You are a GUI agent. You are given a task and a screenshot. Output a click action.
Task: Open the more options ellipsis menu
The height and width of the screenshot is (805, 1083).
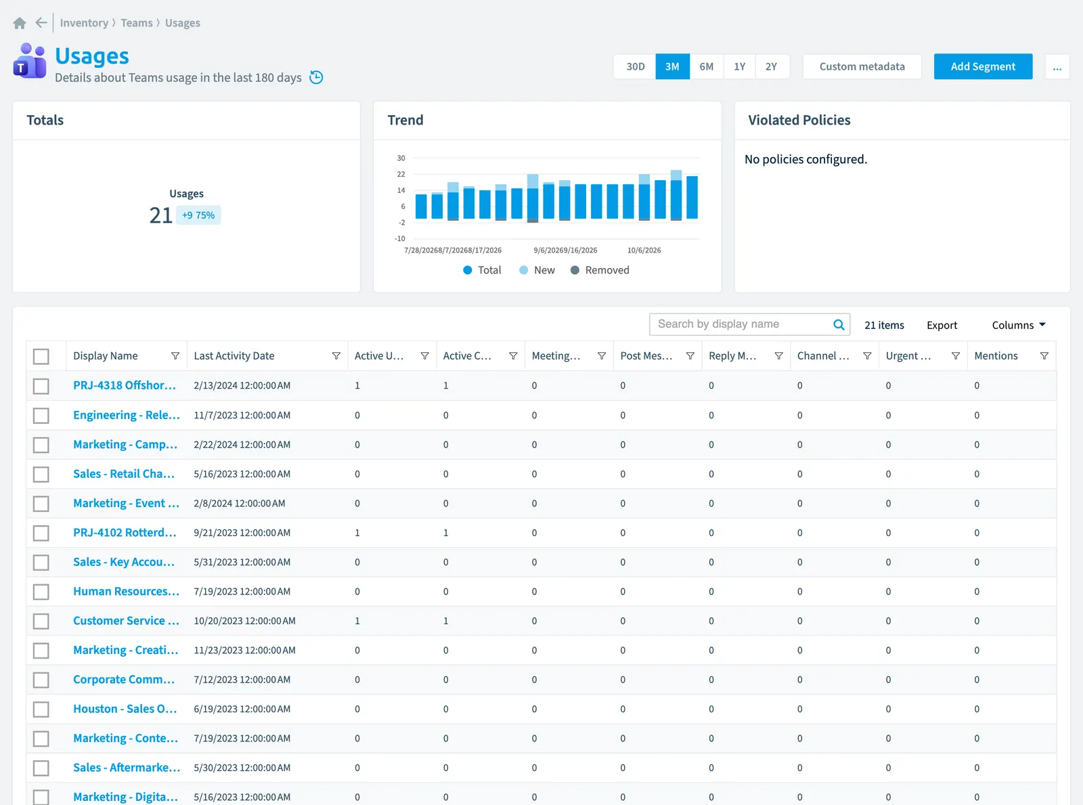(x=1057, y=66)
